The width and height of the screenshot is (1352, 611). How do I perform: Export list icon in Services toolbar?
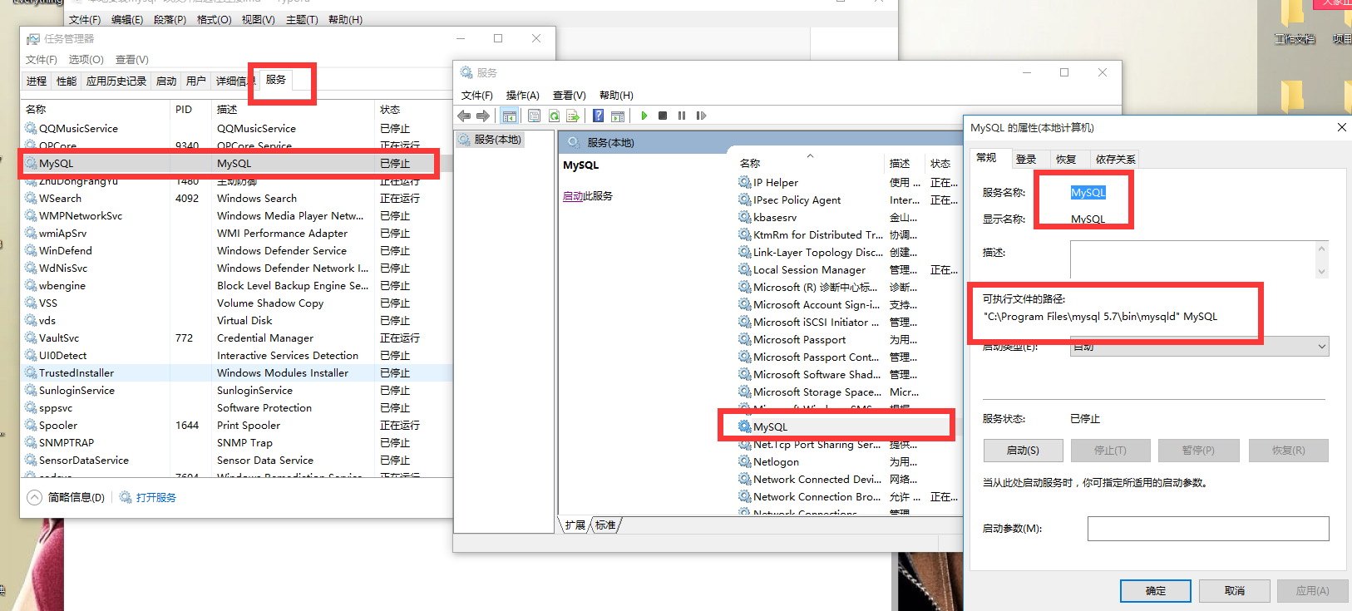pos(573,116)
